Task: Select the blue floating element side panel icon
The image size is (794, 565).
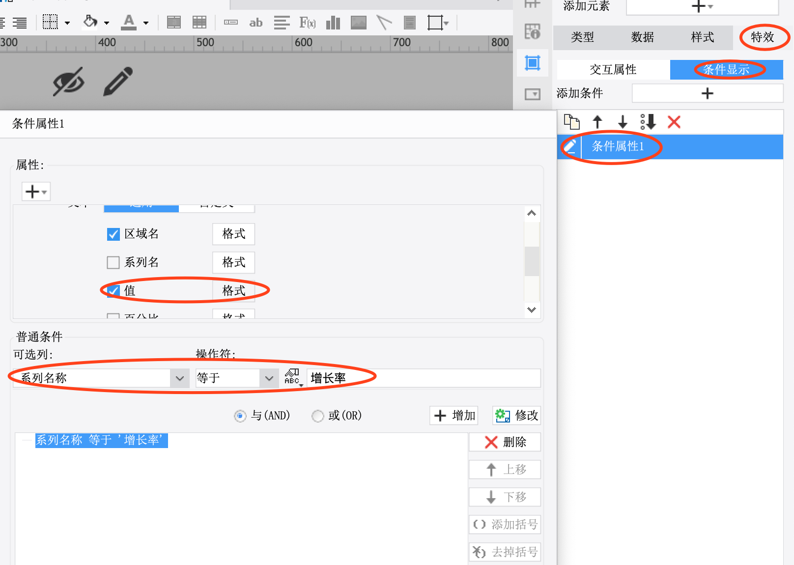Action: tap(532, 63)
